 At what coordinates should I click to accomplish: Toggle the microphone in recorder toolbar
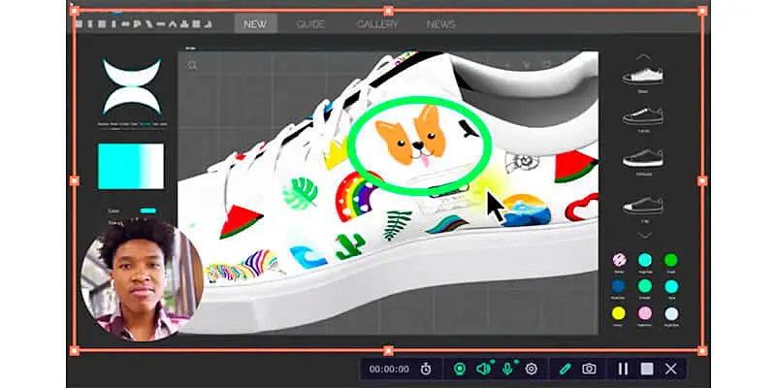(x=507, y=369)
